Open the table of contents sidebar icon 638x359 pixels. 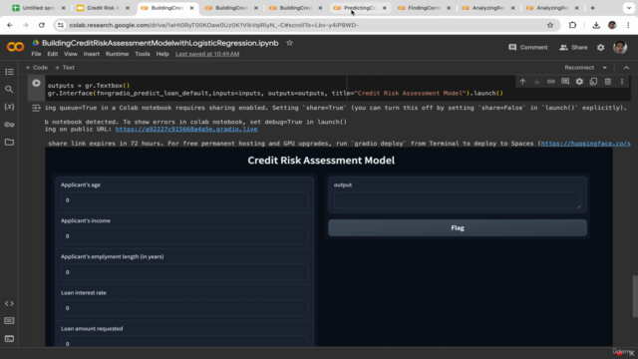(9, 72)
